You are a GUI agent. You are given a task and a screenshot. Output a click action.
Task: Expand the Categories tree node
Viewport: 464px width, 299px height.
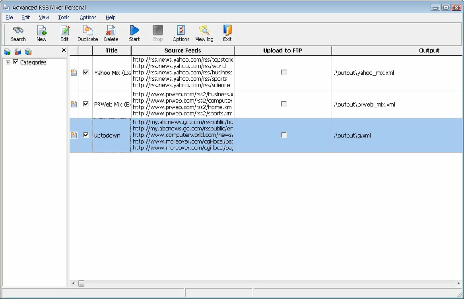coord(8,62)
